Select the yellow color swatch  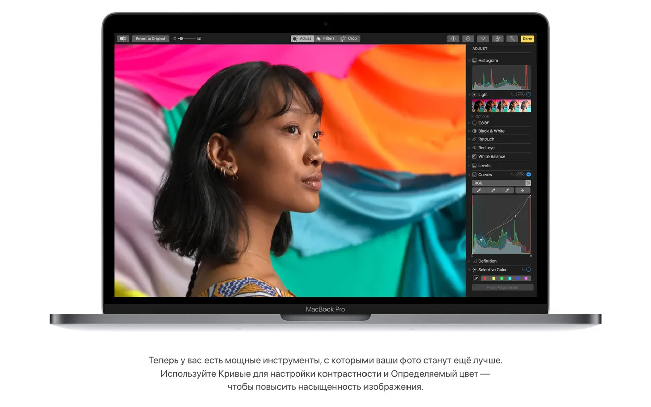[494, 278]
